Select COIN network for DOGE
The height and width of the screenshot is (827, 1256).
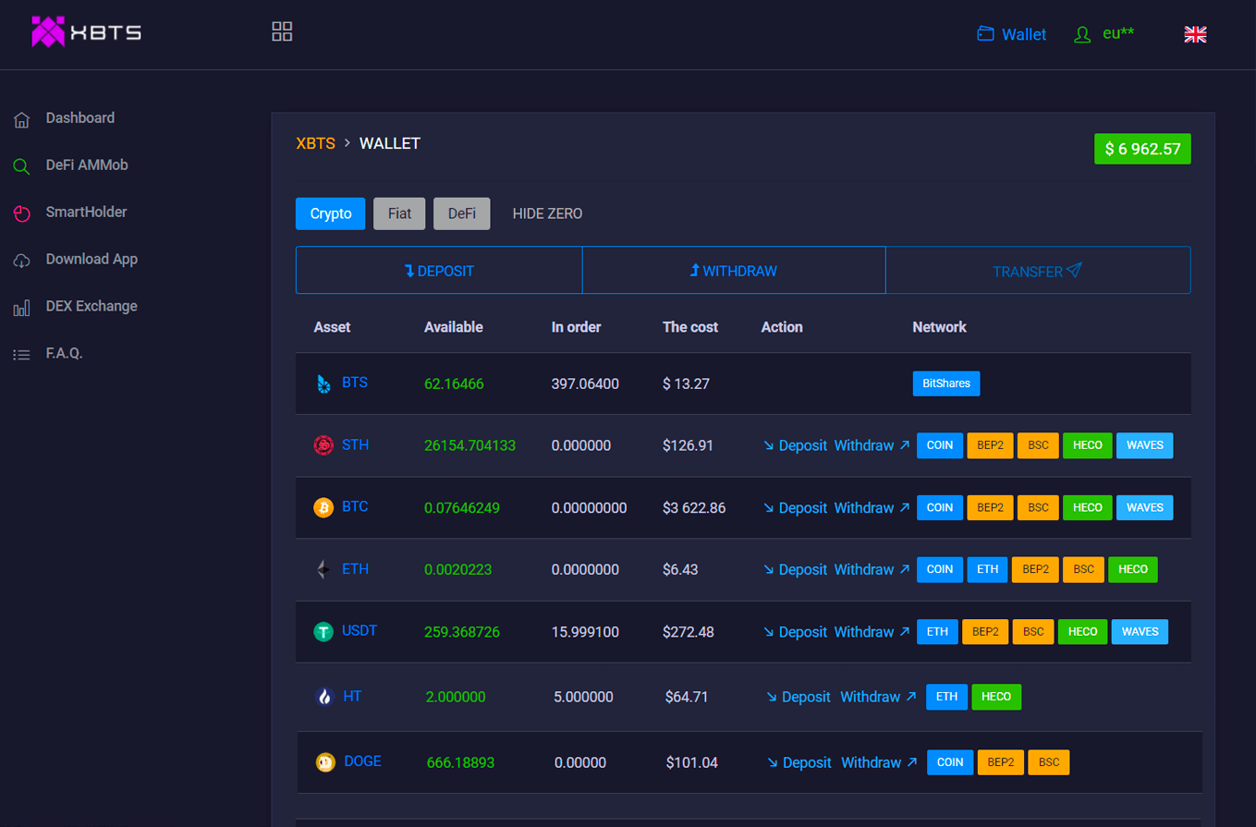[x=950, y=762]
